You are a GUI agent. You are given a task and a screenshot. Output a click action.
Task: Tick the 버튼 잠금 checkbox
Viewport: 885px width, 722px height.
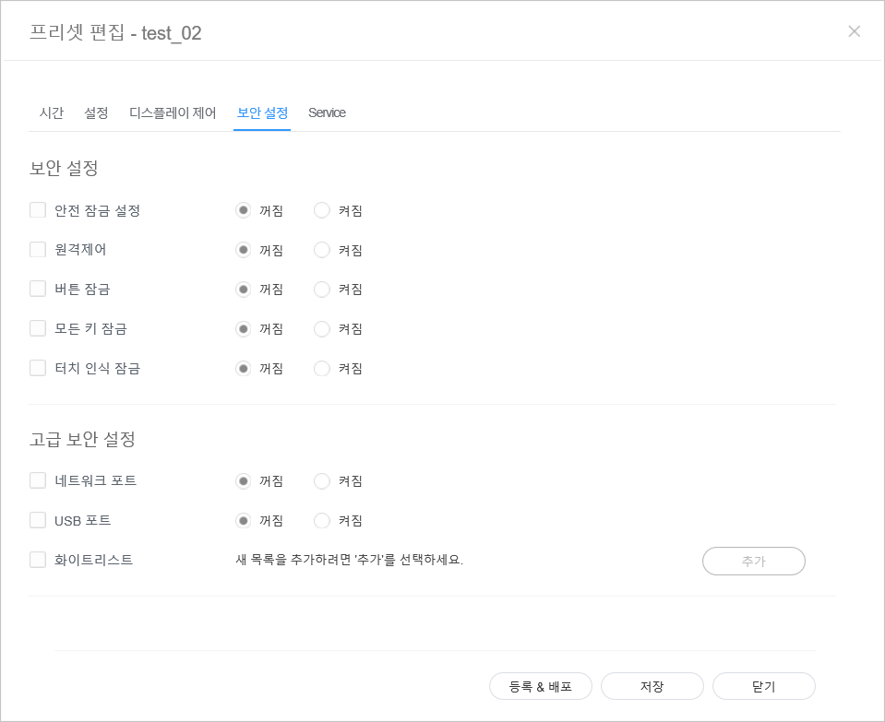point(38,289)
